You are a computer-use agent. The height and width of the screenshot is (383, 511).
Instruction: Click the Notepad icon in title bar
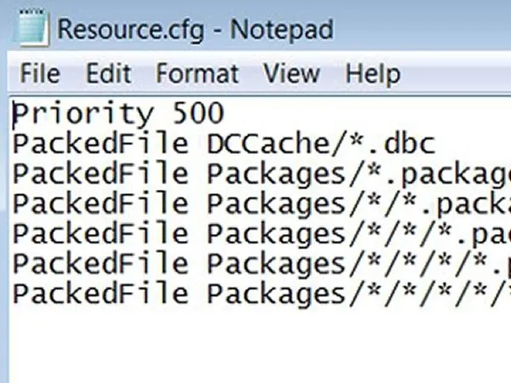[32, 28]
